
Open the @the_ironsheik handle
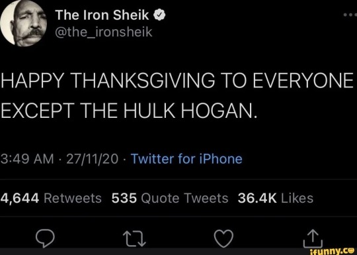pos(104,32)
